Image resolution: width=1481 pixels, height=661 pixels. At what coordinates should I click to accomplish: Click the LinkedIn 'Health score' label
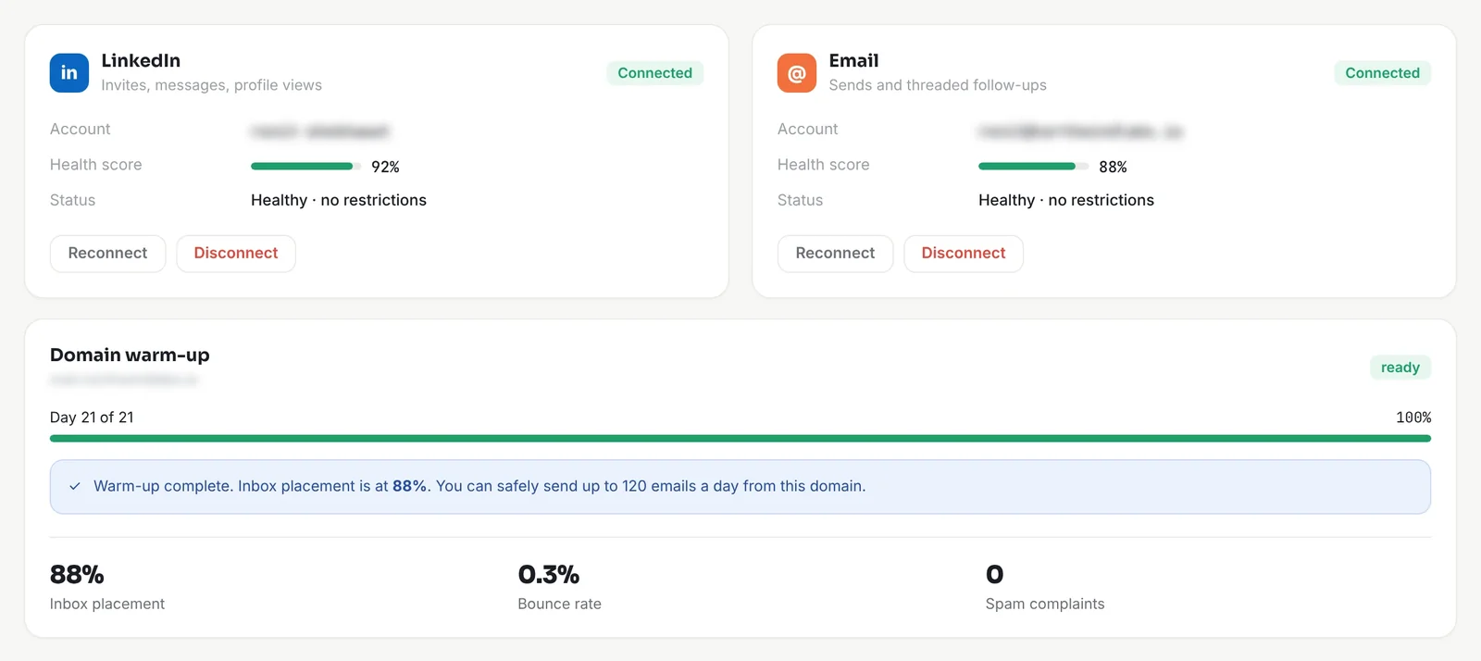pos(96,165)
